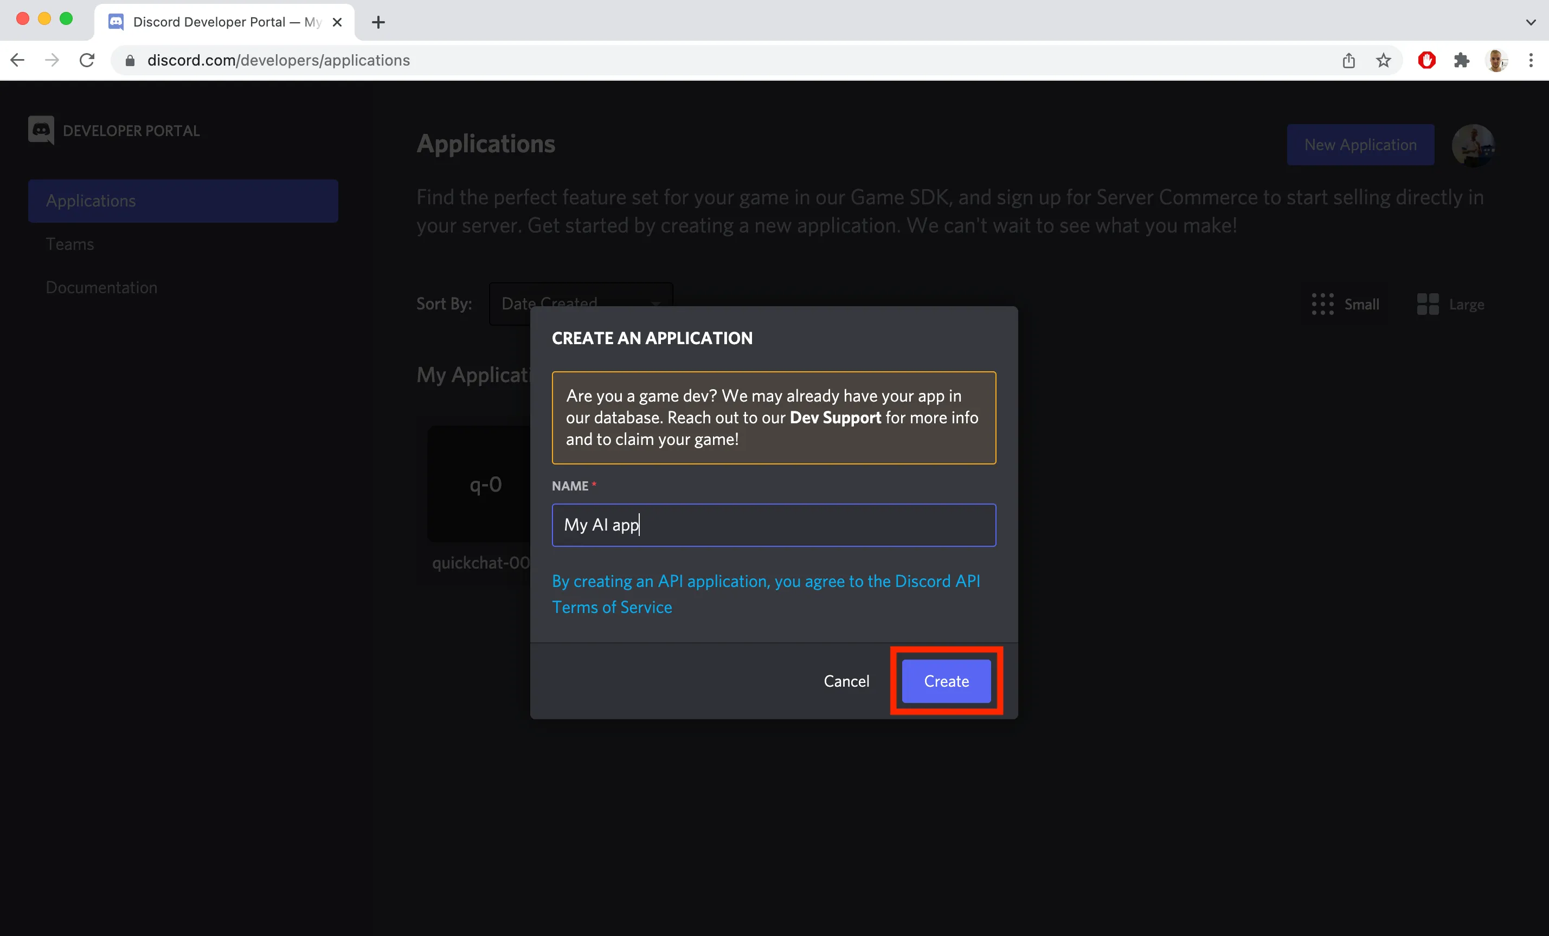Viewport: 1549px width, 936px height.
Task: Open the tab search chevron
Action: point(1530,23)
